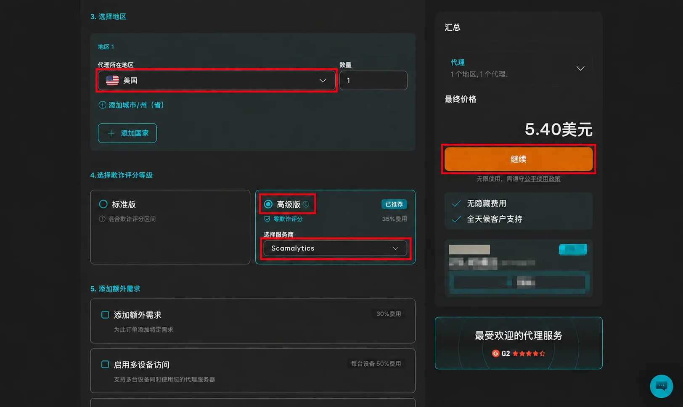Click the 每台设备 50%费用 label
683x407 pixels.
pyautogui.click(x=376, y=364)
